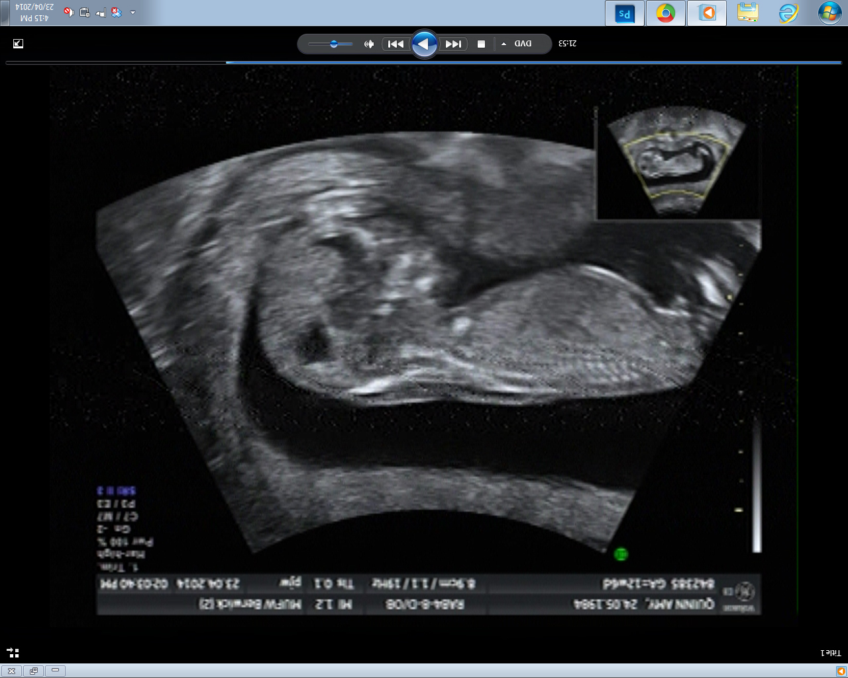The height and width of the screenshot is (678, 848).
Task: Open the DVD menu dropdown
Action: point(523,44)
